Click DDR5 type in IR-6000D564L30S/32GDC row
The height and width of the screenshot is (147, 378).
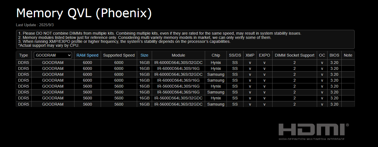24,63
